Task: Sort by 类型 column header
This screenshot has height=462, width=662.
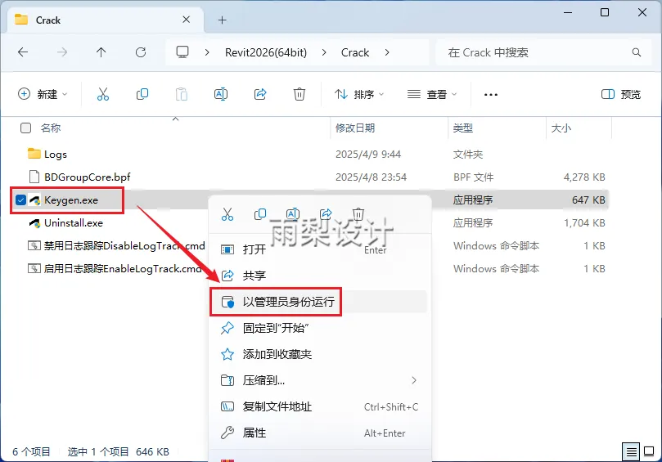Action: (x=462, y=128)
